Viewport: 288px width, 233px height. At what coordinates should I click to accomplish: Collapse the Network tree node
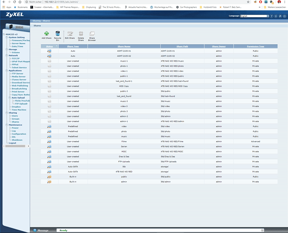[7, 55]
